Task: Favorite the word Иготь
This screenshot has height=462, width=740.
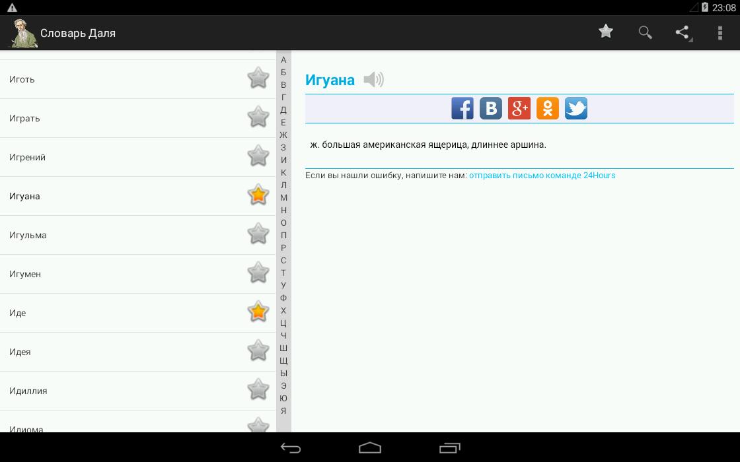Action: (258, 78)
